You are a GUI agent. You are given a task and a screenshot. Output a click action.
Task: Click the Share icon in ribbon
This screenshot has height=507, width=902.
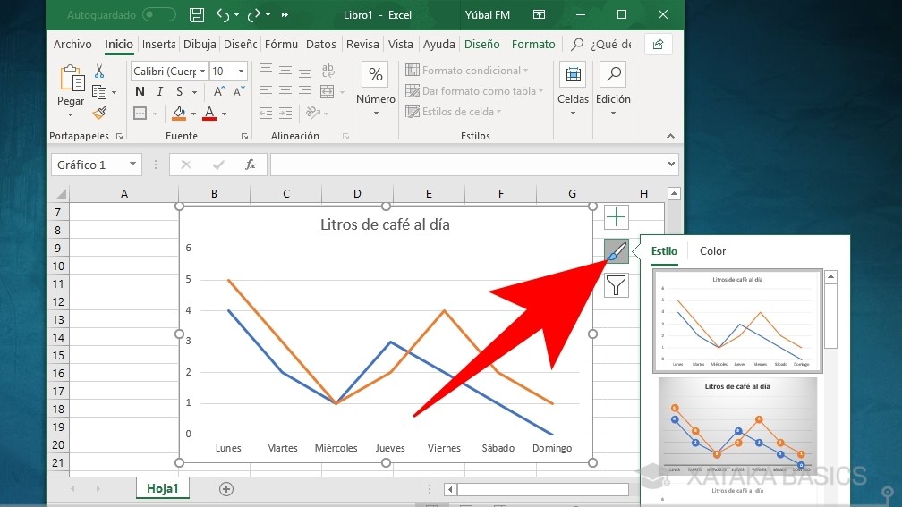pyautogui.click(x=658, y=45)
